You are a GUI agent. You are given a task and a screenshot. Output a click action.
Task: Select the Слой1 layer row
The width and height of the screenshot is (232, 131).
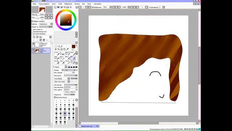[x=41, y=51]
